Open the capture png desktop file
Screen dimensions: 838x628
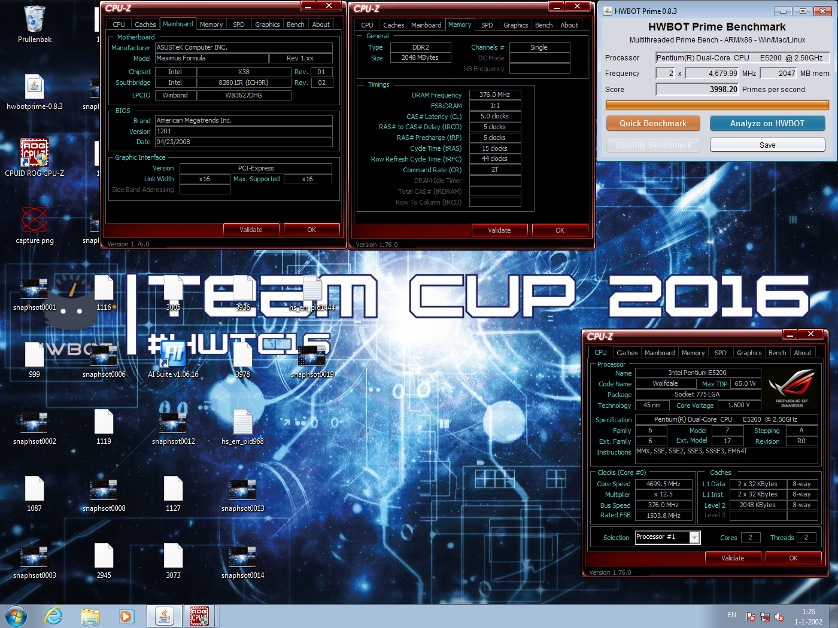[x=35, y=225]
